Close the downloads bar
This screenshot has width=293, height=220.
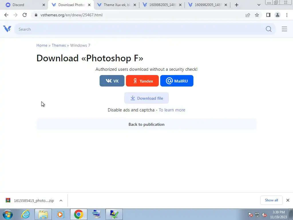click(288, 200)
